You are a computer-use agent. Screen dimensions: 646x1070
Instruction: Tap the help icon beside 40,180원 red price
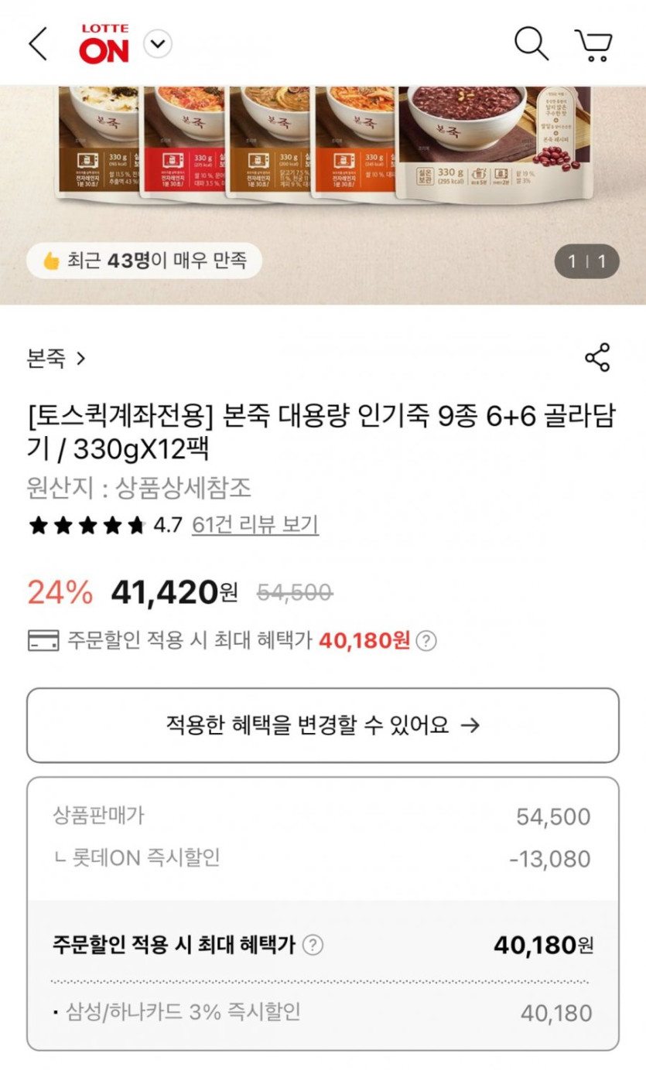[x=426, y=641]
